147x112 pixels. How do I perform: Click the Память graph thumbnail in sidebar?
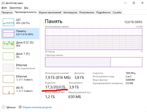(x=8, y=34)
